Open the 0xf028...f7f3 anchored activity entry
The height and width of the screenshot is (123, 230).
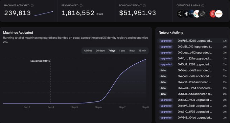pos(192,94)
